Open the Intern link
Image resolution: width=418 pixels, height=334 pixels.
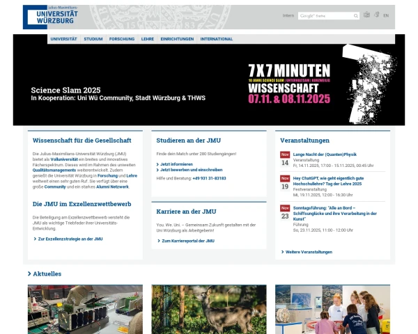pyautogui.click(x=288, y=15)
